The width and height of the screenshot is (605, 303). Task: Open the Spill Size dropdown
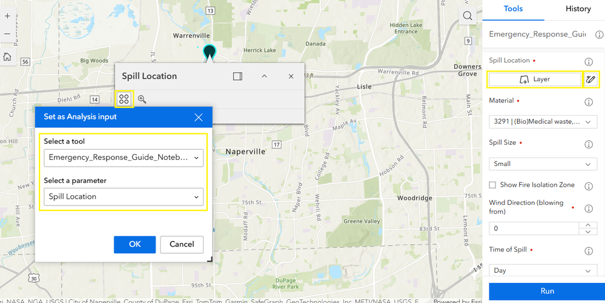click(543, 164)
